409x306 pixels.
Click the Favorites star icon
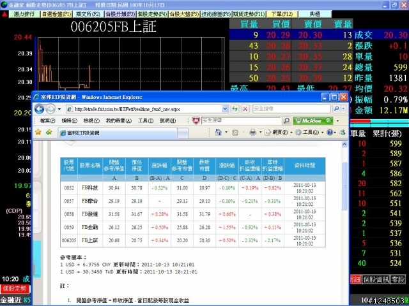(x=38, y=132)
